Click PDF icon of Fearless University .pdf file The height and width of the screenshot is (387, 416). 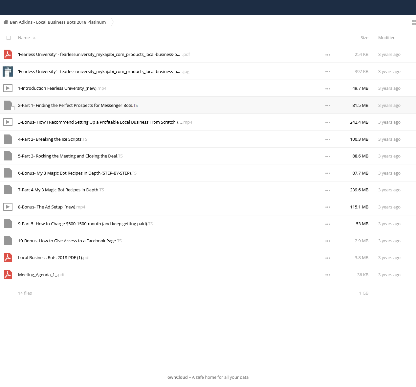(8, 54)
